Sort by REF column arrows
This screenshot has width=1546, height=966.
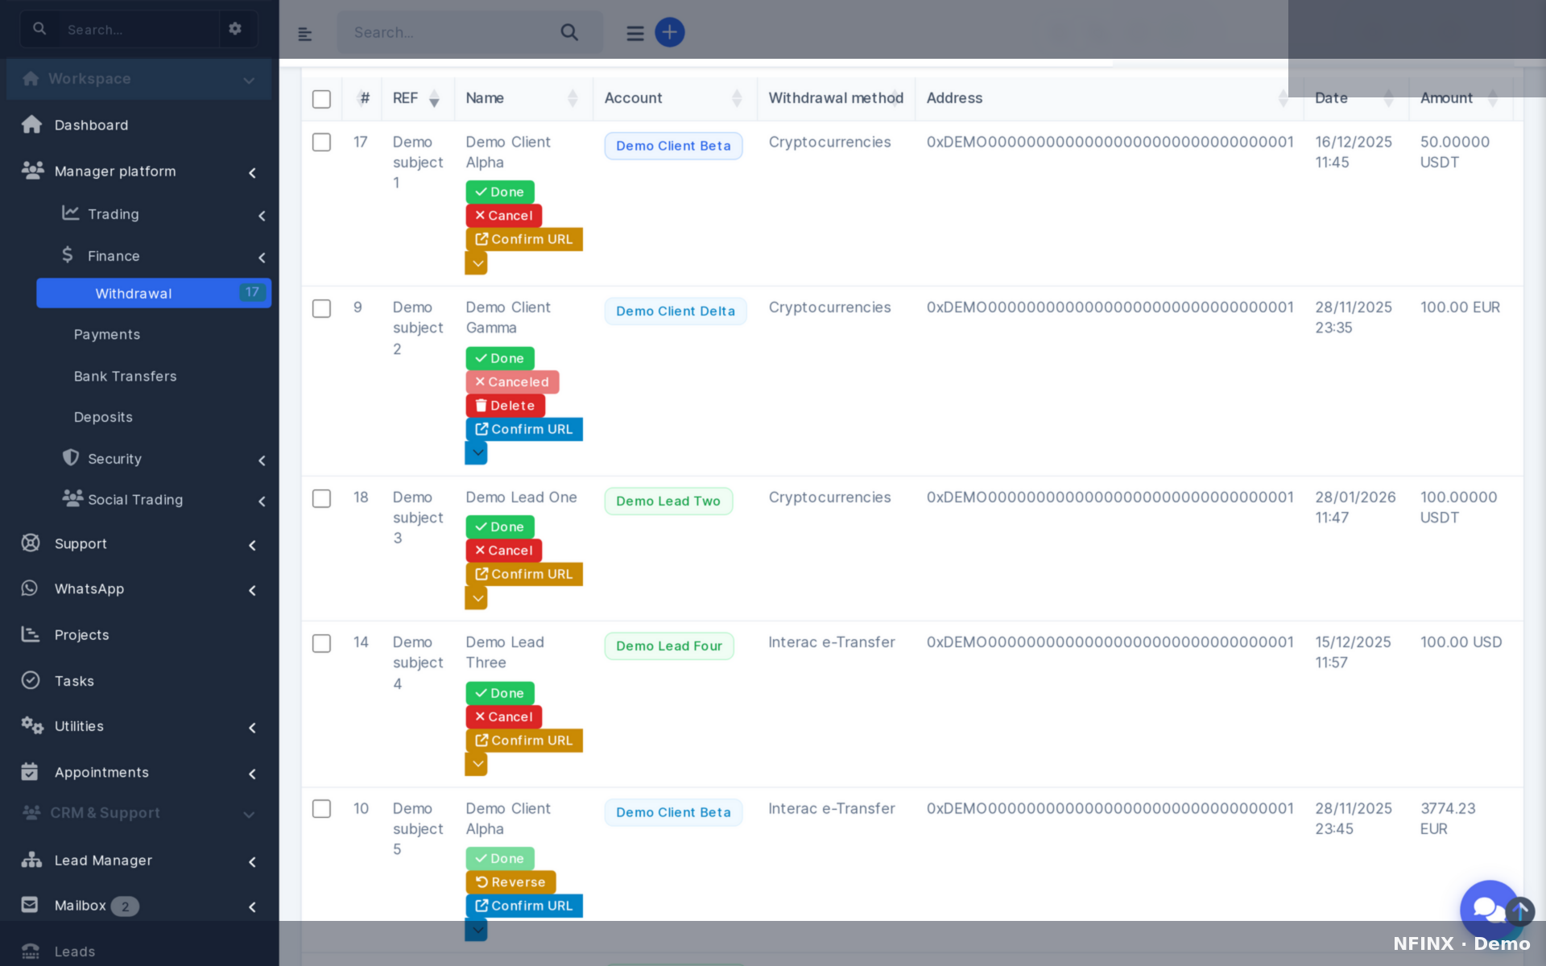tap(434, 98)
